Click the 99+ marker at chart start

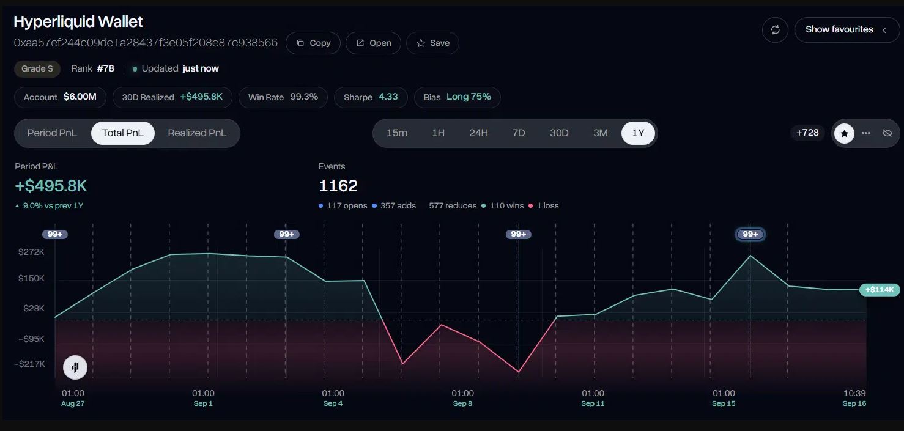pos(55,234)
